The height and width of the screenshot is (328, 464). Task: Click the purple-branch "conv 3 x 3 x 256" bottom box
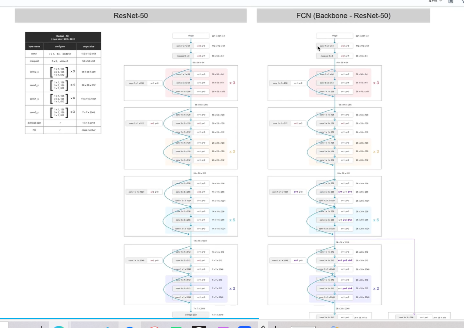[406, 317]
